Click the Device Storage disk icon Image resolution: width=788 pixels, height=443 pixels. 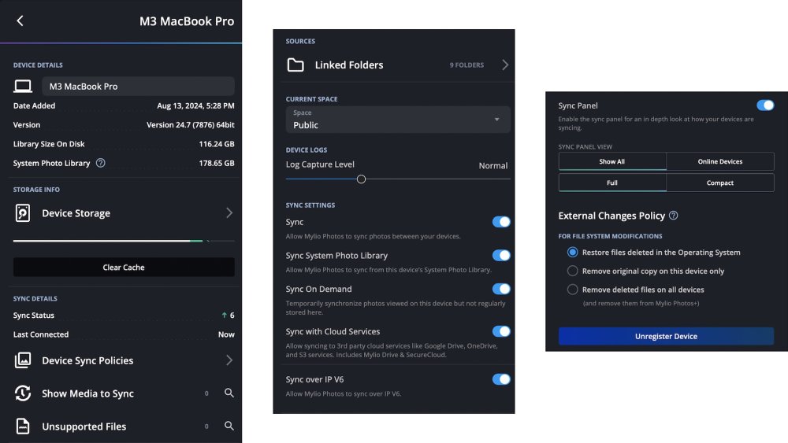click(x=23, y=212)
